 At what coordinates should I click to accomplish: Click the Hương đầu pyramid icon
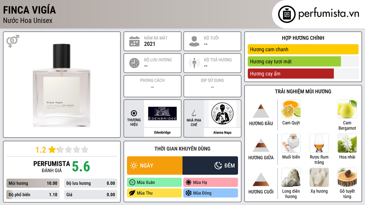(261, 111)
